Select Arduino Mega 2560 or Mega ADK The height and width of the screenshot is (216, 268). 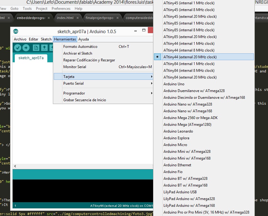[204, 118]
